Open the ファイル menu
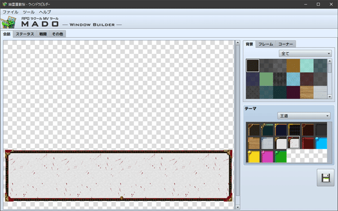The height and width of the screenshot is (211, 338). (x=10, y=12)
